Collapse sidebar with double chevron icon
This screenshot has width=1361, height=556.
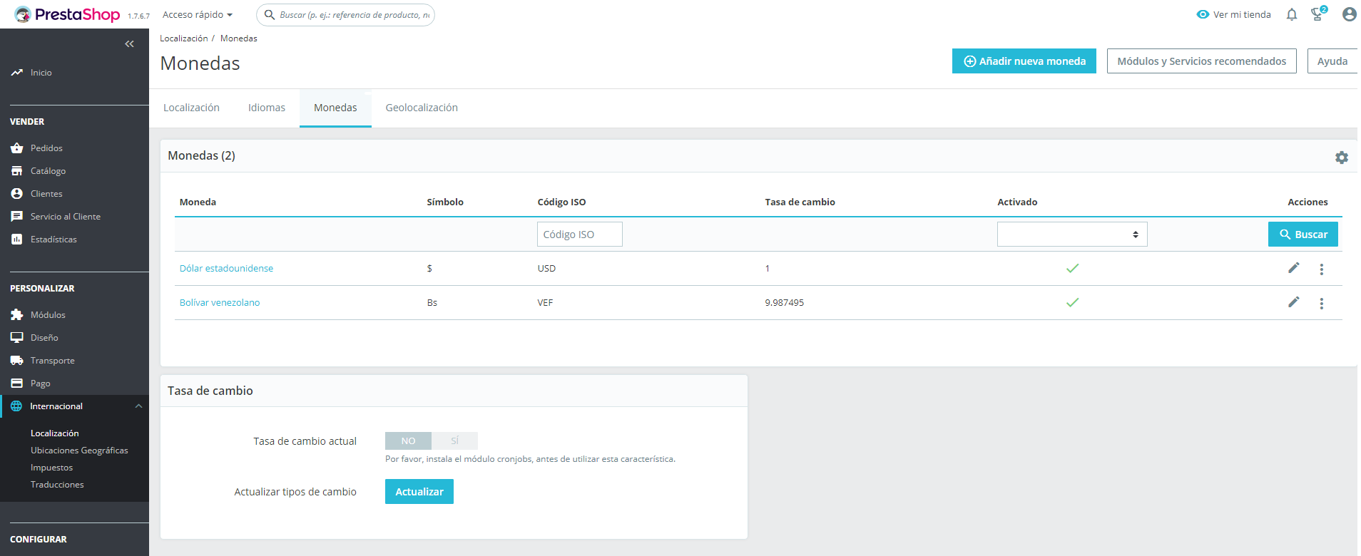(x=129, y=44)
